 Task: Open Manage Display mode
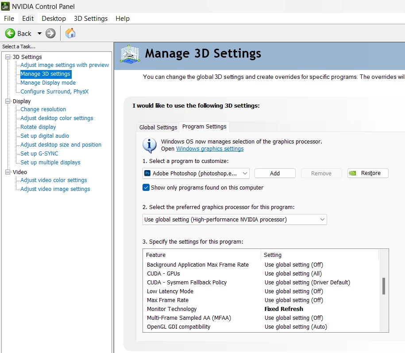click(48, 83)
